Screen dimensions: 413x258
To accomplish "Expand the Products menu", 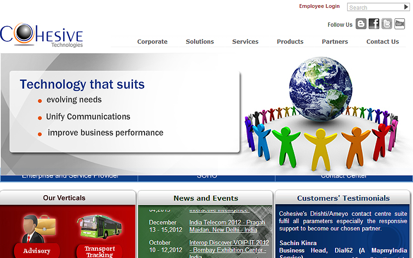I will pos(290,42).
